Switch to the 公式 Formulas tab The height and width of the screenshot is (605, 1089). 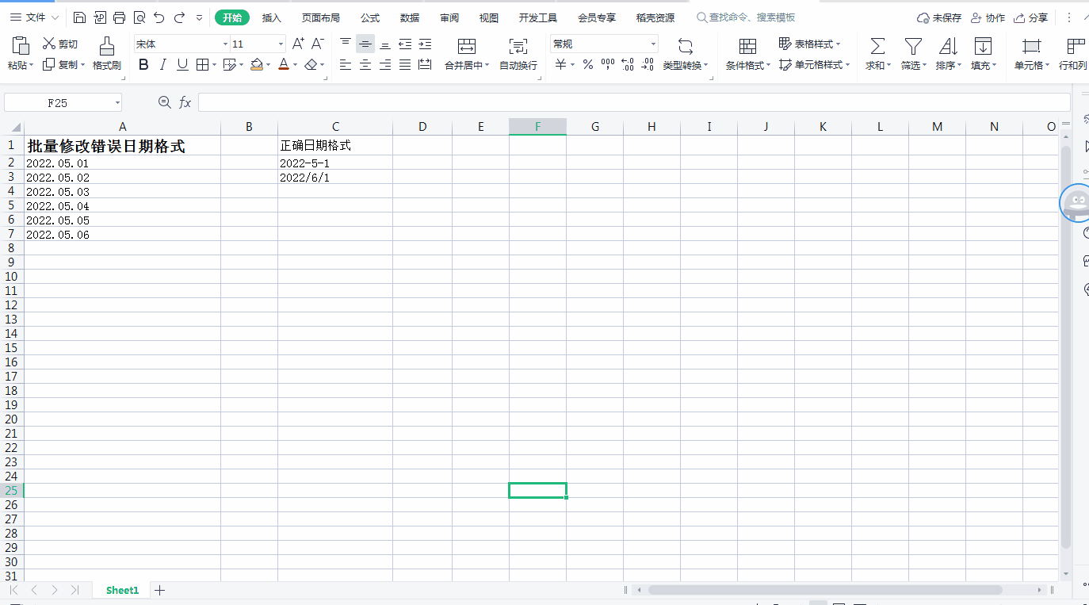pos(370,17)
